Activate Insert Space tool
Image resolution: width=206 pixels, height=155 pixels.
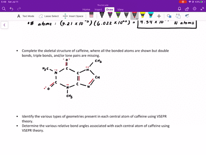(73, 16)
